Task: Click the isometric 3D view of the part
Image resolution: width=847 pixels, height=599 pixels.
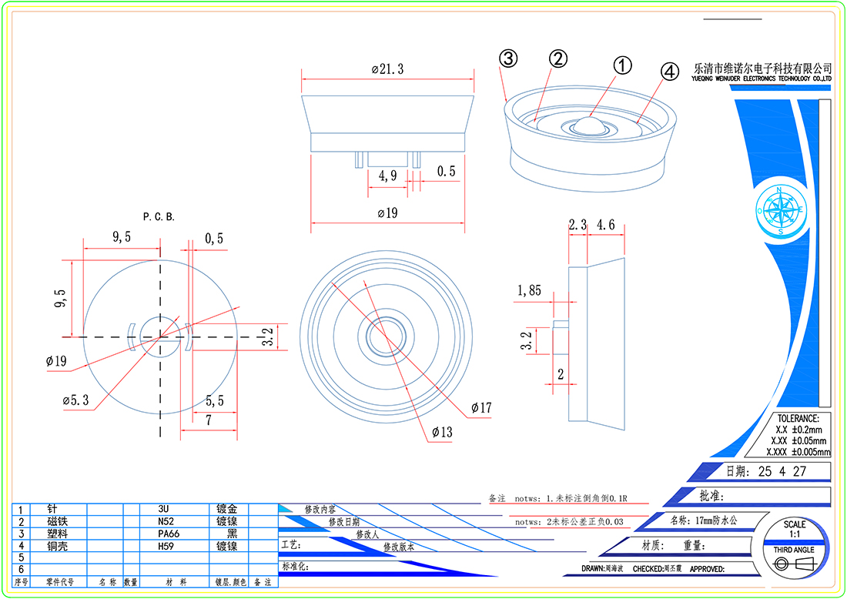Action: pyautogui.click(x=590, y=142)
